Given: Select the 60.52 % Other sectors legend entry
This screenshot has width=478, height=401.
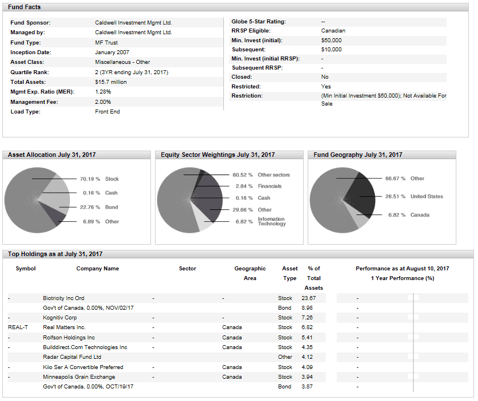Looking at the screenshot, I should [x=262, y=175].
